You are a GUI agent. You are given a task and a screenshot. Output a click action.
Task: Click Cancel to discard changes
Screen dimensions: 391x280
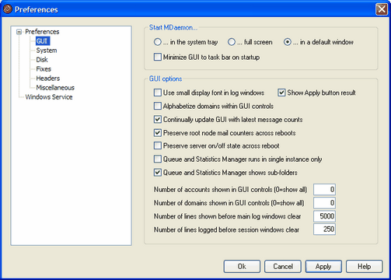(x=283, y=267)
